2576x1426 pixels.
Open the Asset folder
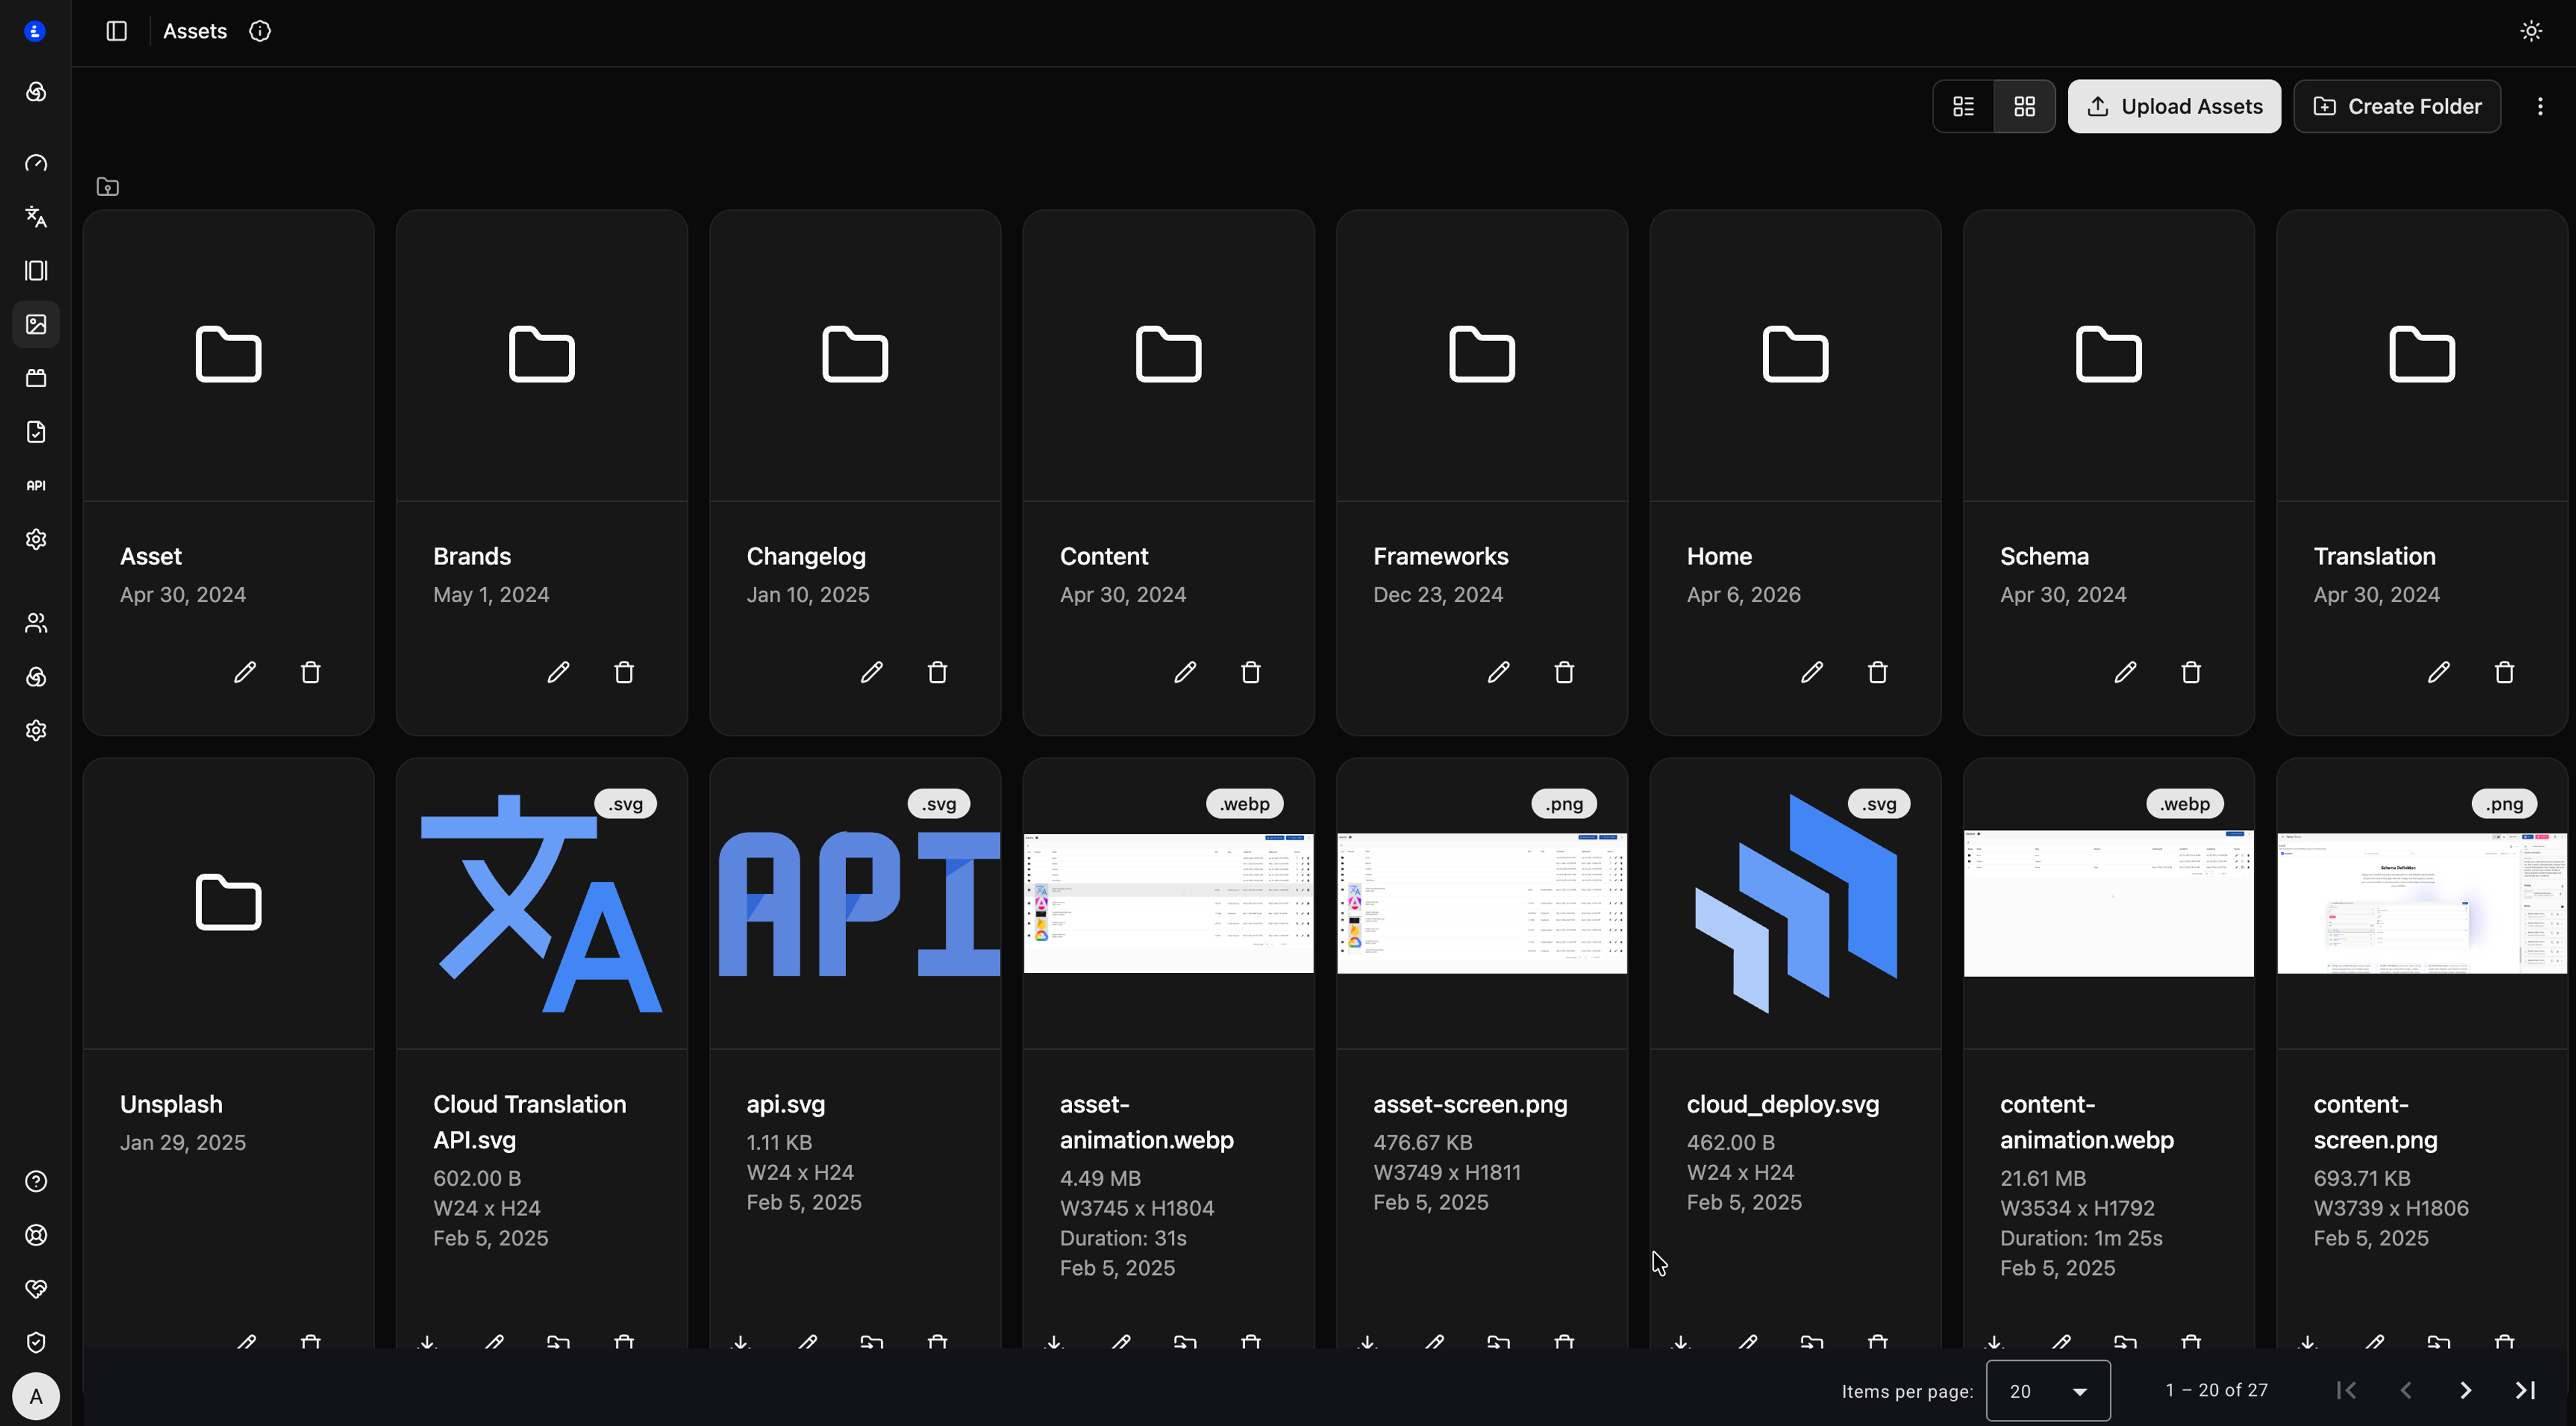[x=228, y=355]
